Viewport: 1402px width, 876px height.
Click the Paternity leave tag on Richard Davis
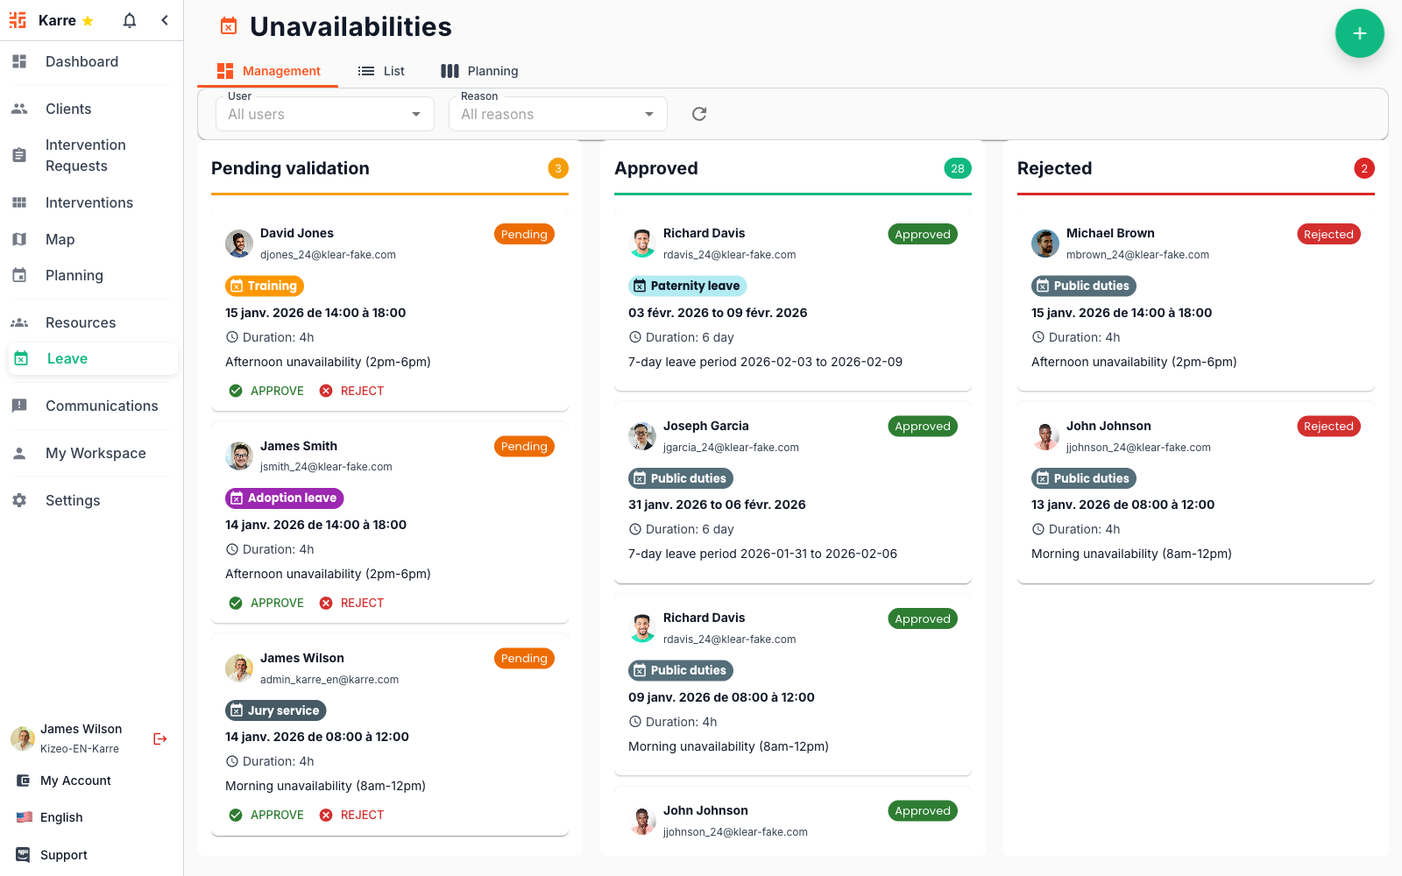pyautogui.click(x=687, y=286)
